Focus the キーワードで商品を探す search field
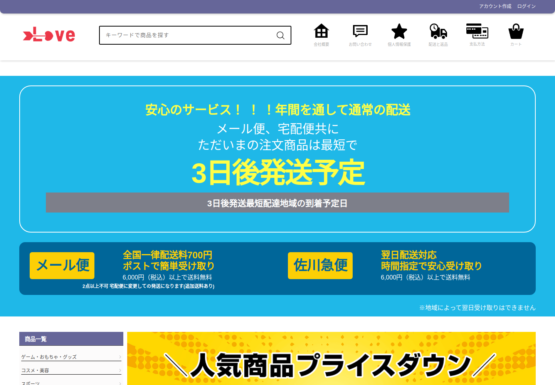 [x=195, y=35]
